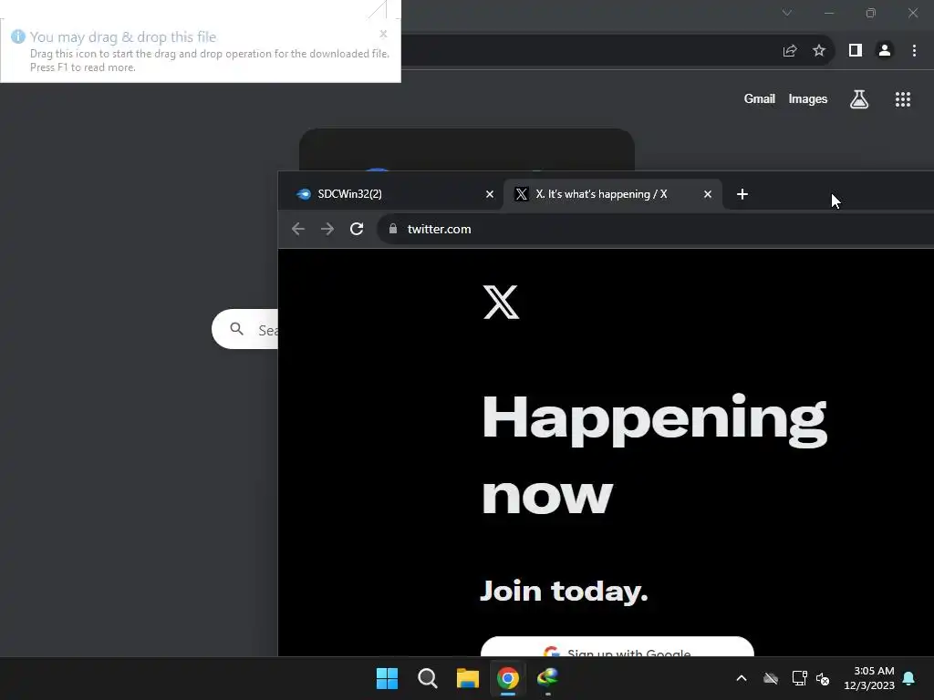Open the Chrome profile avatar

point(885,51)
